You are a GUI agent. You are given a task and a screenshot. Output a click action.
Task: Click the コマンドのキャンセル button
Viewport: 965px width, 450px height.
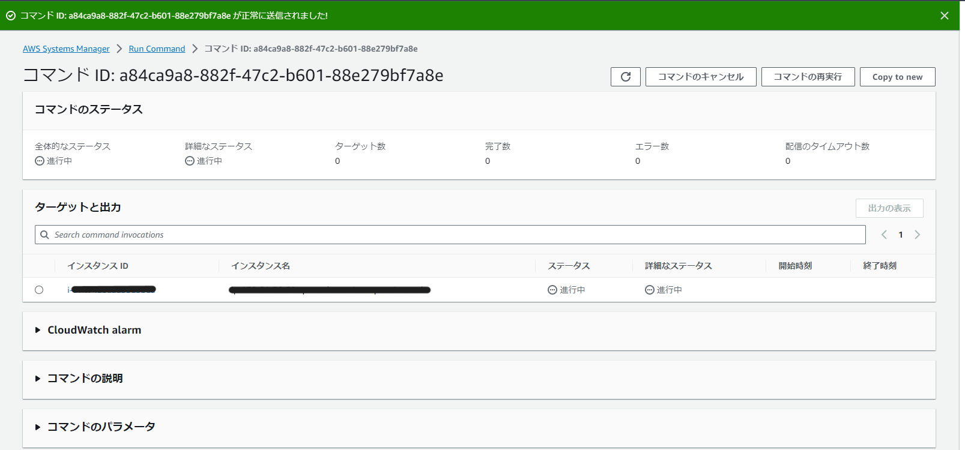701,77
